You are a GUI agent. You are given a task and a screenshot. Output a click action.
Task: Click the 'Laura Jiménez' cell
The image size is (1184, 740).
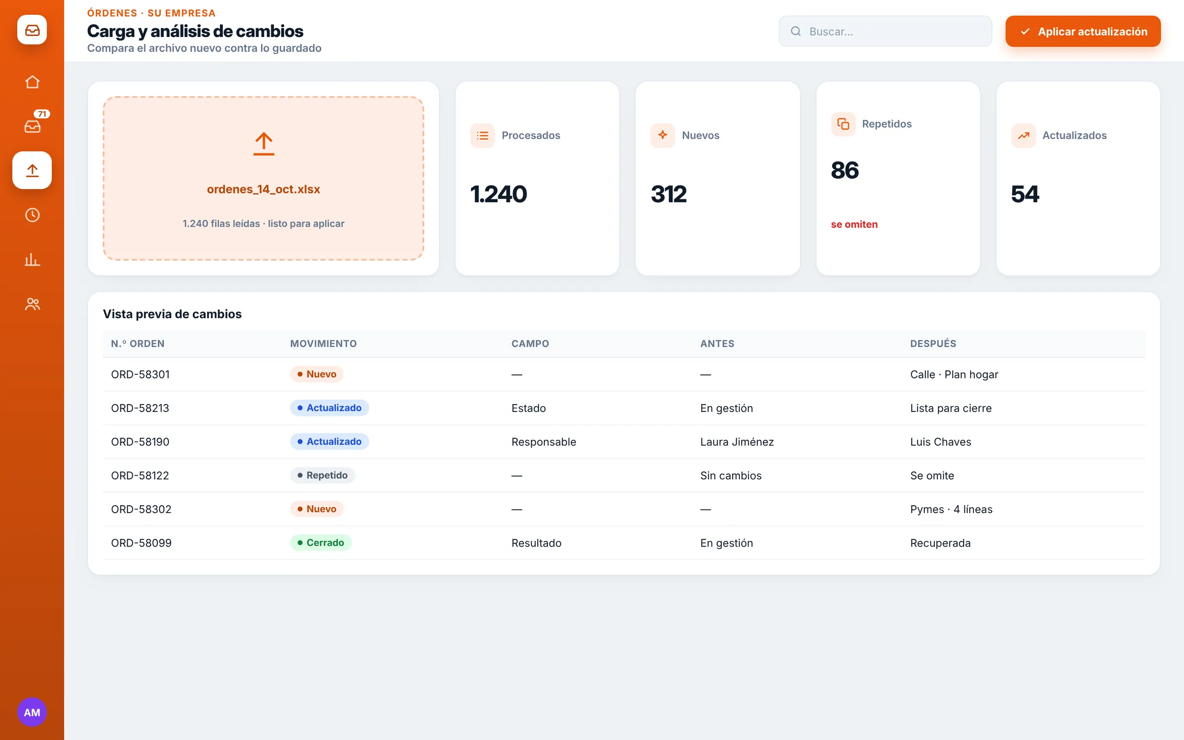[737, 442]
